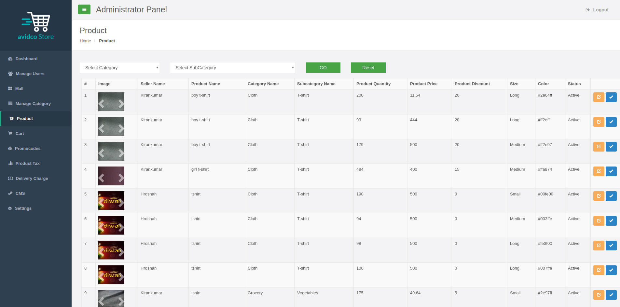Toggle status checkmark for row 7 product

611,246
